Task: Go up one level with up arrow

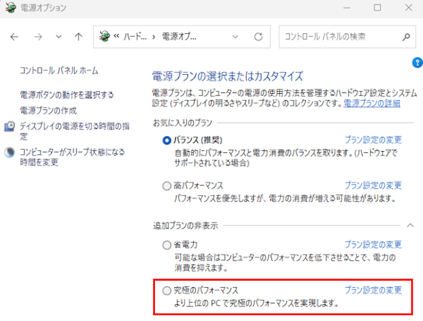Action: (79, 36)
